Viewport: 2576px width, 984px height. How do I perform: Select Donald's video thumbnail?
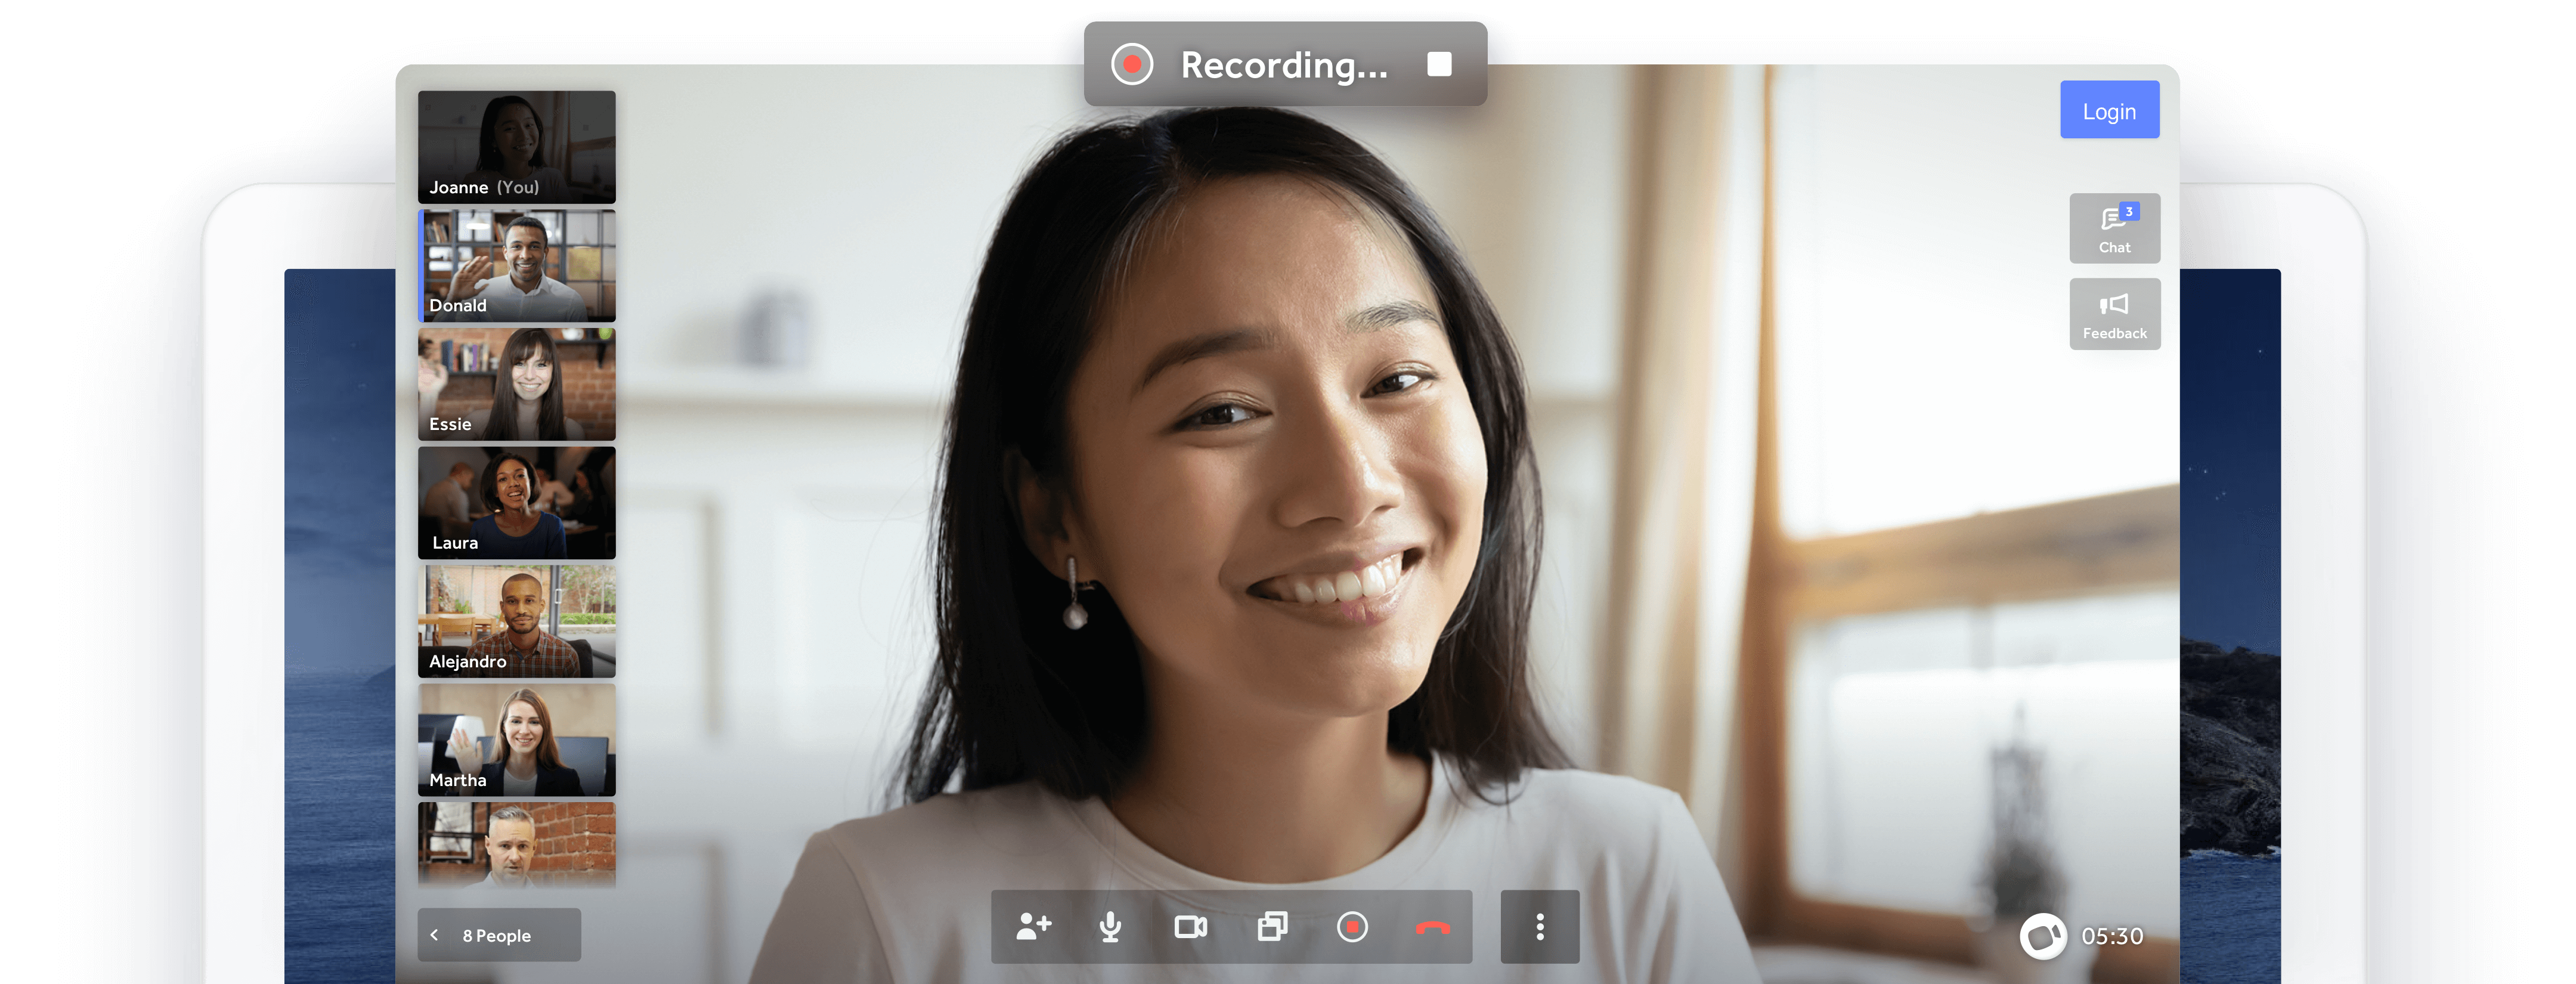point(517,265)
